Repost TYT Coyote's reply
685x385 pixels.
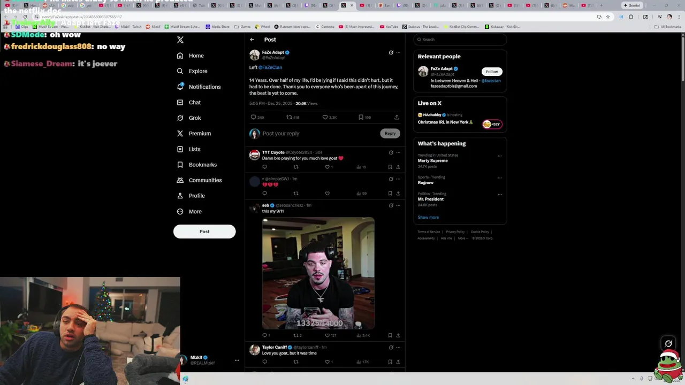click(296, 167)
